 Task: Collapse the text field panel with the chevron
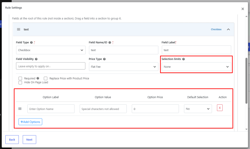tap(228, 29)
